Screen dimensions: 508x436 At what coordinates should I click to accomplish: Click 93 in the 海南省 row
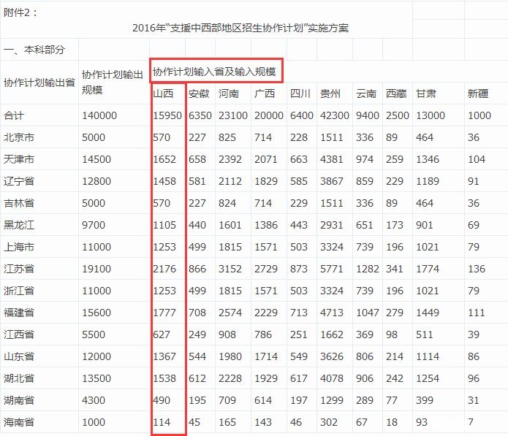[x=422, y=422]
